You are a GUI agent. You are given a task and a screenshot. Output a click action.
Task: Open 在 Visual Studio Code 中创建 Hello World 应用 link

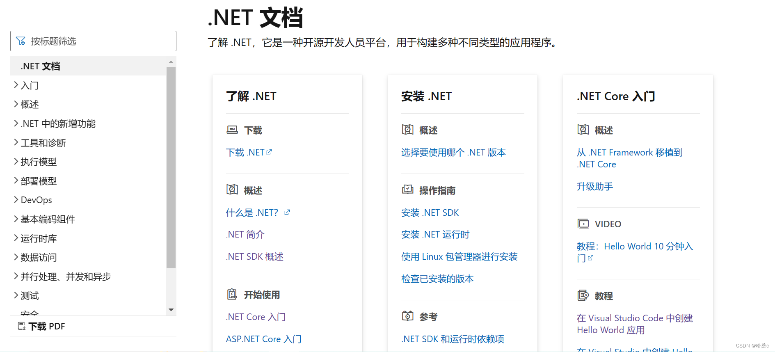click(x=635, y=324)
